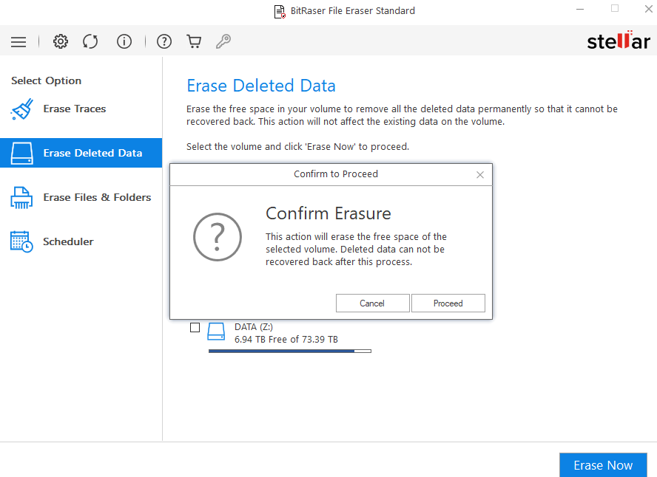Click the Scheduler calendar icon
Screen dimensions: 657x477
coord(21,242)
